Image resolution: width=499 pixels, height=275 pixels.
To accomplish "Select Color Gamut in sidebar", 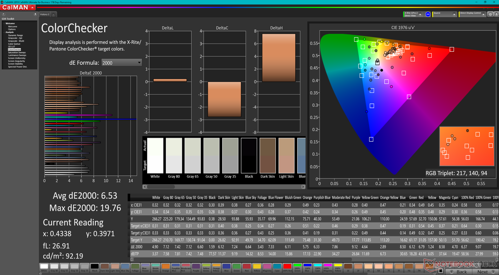I will [x=14, y=44].
